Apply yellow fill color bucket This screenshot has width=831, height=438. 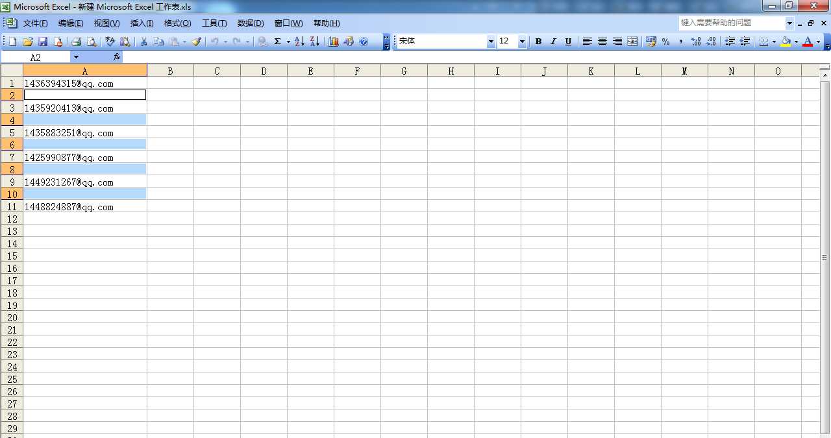(786, 42)
